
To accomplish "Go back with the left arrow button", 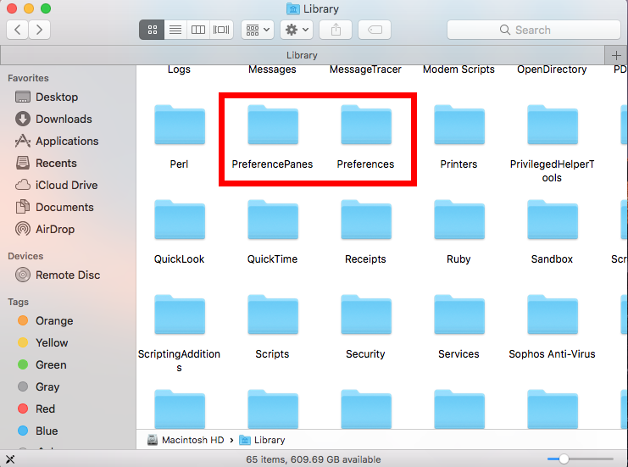I will 18,30.
